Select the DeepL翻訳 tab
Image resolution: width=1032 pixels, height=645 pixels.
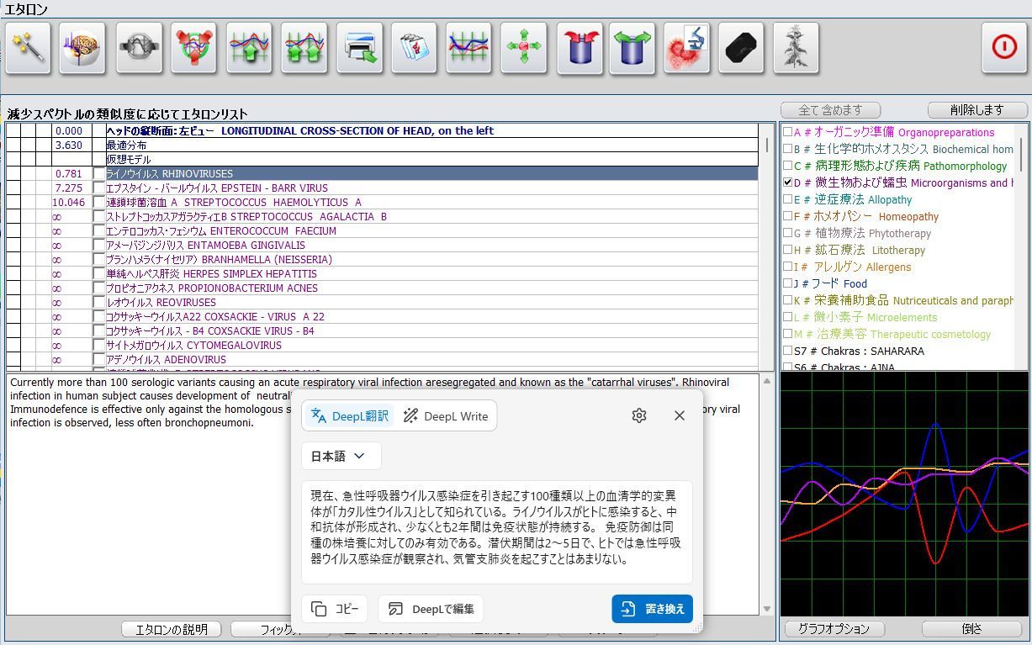pos(350,416)
